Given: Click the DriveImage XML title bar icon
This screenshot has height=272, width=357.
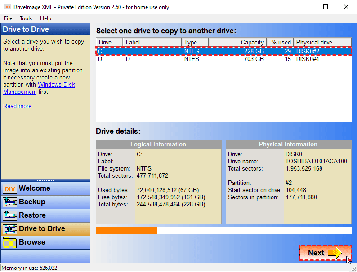Looking at the screenshot, I should (x=7, y=7).
